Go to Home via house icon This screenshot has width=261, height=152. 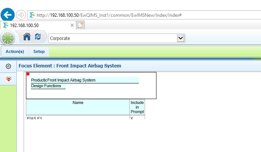27,37
